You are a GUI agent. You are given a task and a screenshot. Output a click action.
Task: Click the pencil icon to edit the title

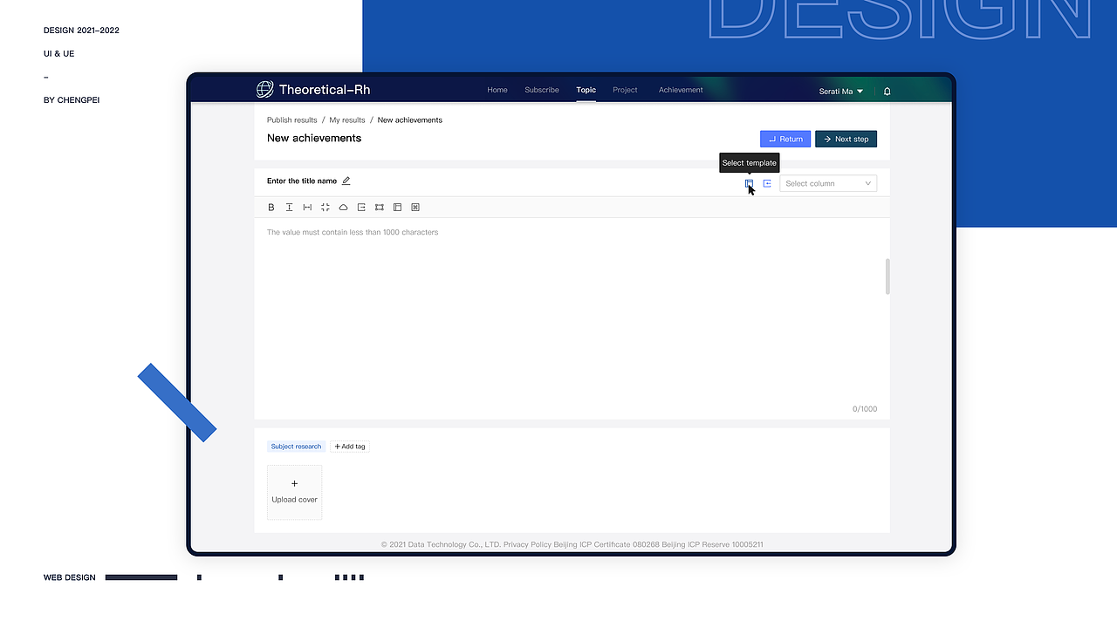coord(346,181)
